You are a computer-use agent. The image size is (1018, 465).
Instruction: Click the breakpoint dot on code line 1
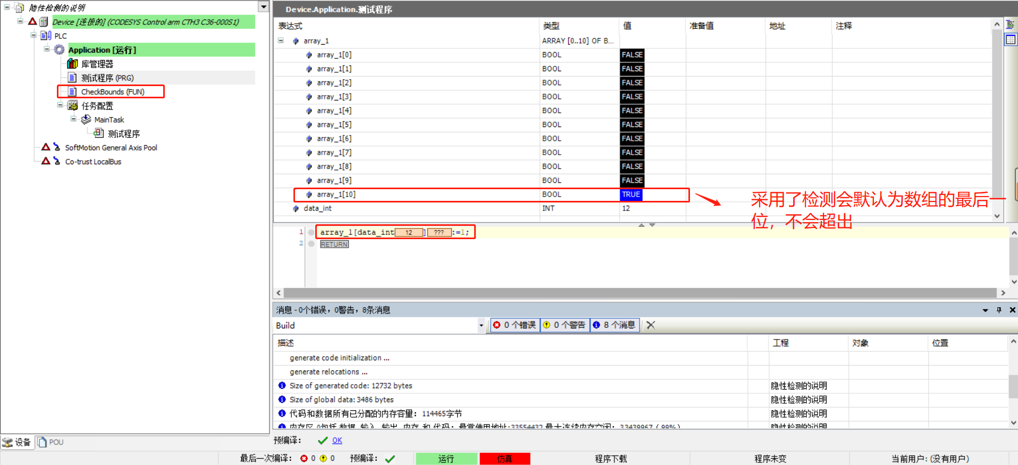pyautogui.click(x=312, y=232)
